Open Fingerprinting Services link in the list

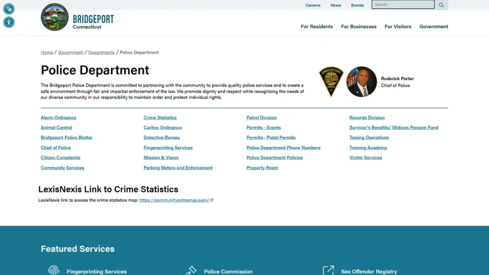[168, 148]
